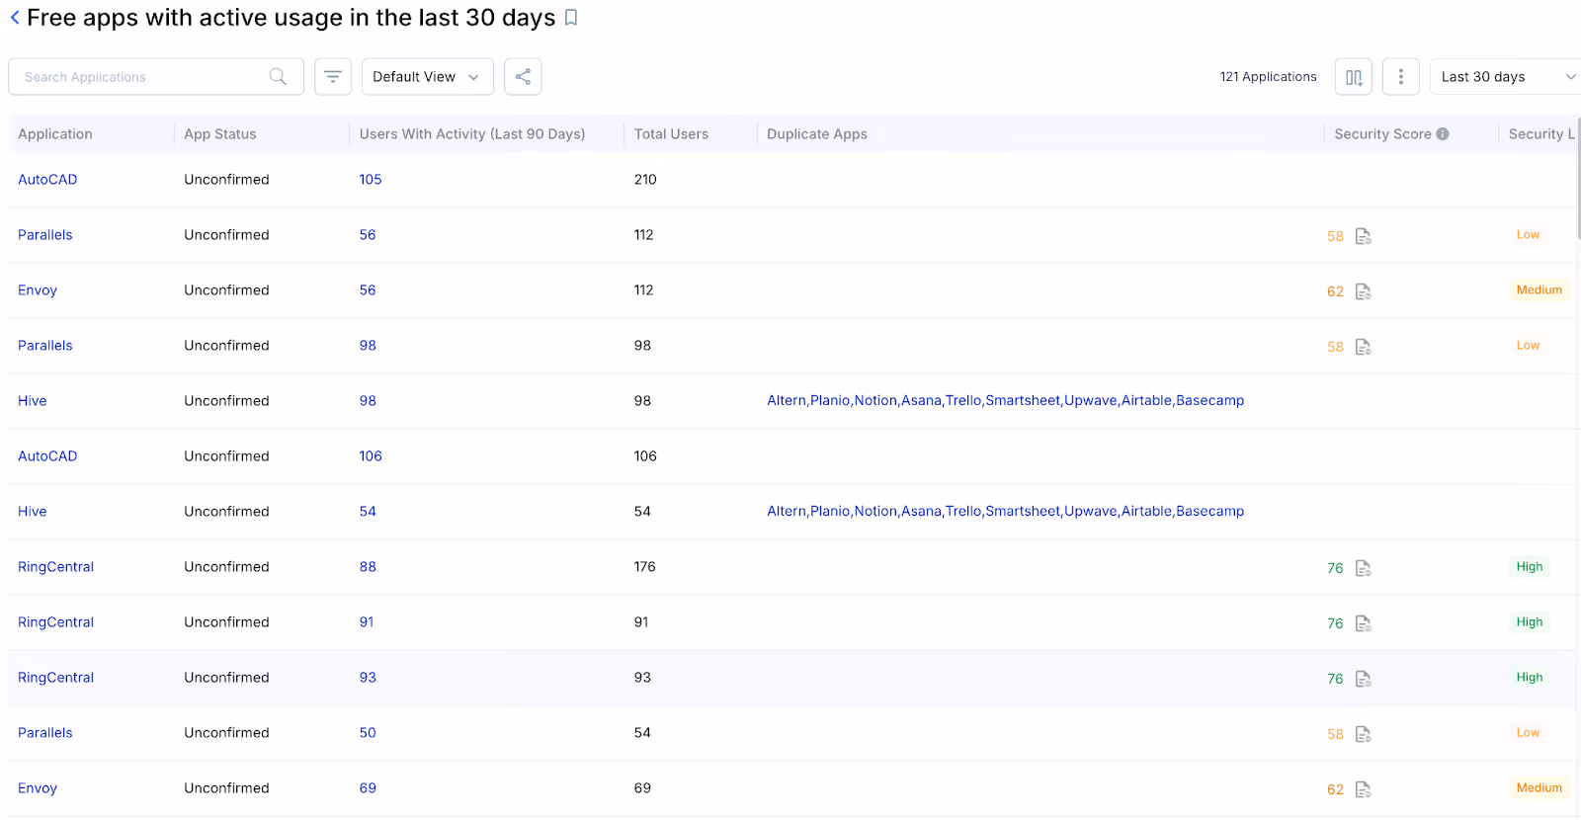This screenshot has height=820, width=1581.
Task: Open the column configuration icon
Action: [1354, 76]
